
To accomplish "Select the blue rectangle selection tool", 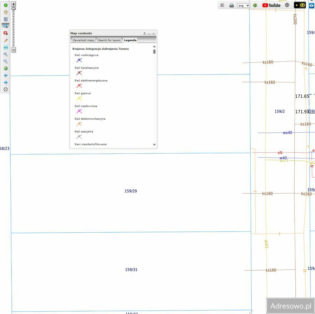I will click(6, 26).
